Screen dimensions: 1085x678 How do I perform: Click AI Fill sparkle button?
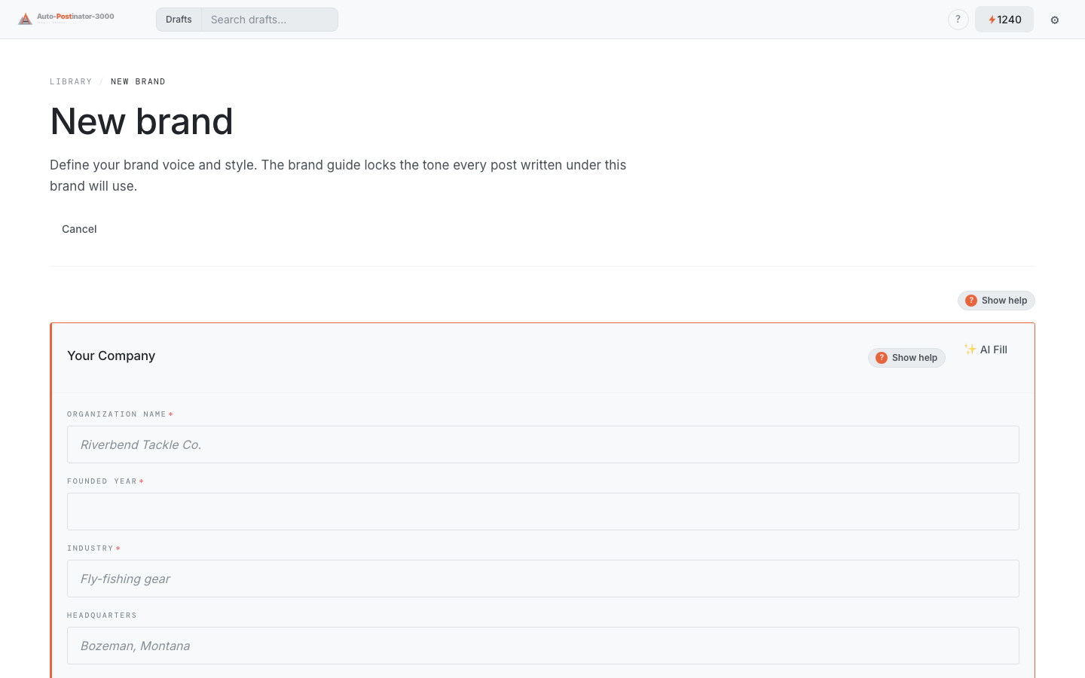click(x=986, y=350)
